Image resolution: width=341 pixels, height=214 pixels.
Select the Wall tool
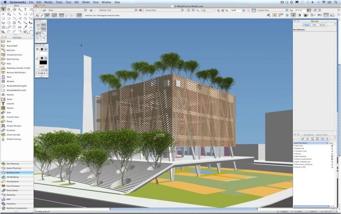9,41
